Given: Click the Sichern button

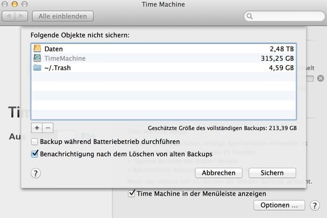Looking at the screenshot, I should [272, 173].
